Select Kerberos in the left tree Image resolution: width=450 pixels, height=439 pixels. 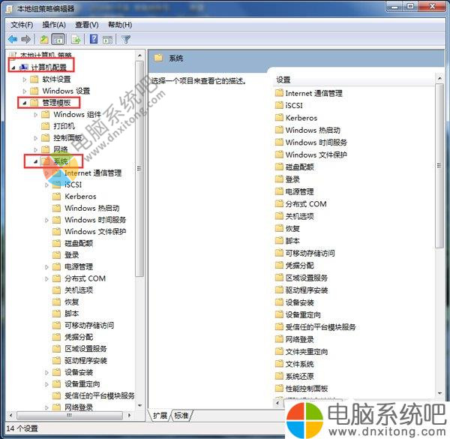79,197
